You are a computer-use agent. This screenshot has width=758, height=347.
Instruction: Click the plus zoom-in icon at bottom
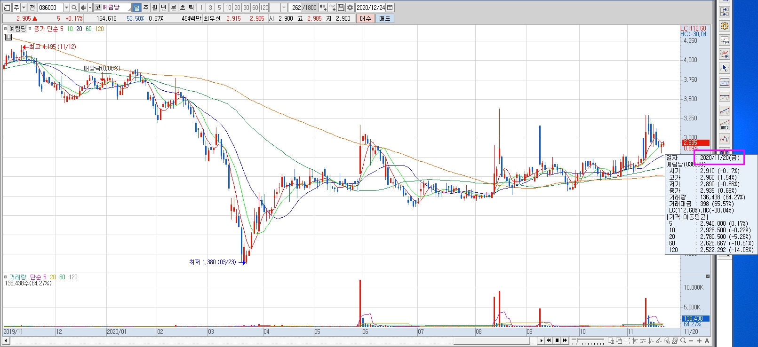(699, 341)
